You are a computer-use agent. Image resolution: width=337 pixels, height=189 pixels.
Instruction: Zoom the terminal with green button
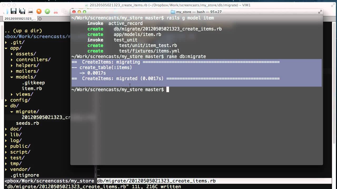(x=85, y=12)
